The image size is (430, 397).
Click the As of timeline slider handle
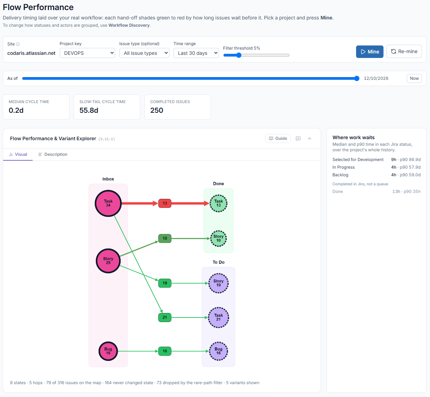(x=357, y=78)
